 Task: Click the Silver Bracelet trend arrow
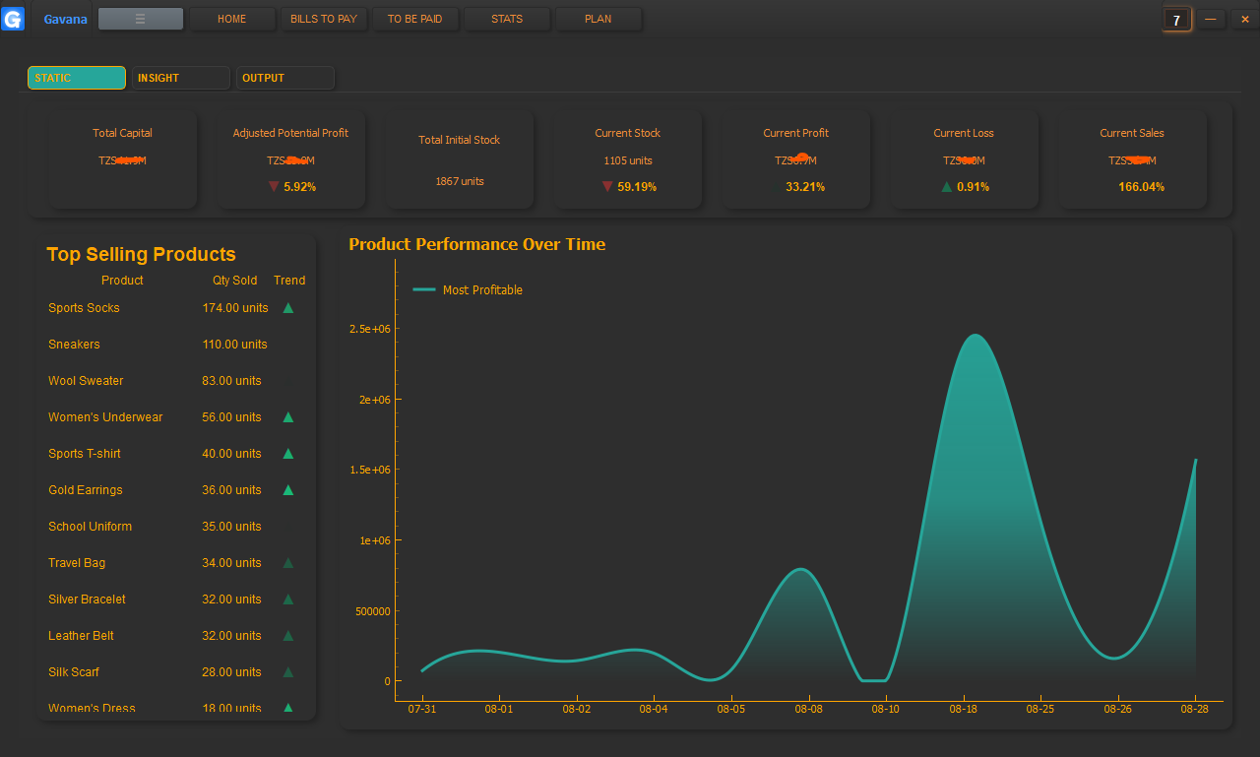pyautogui.click(x=288, y=599)
